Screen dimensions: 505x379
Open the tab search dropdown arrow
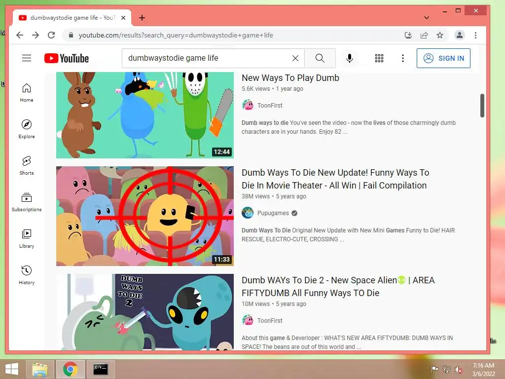427,18
